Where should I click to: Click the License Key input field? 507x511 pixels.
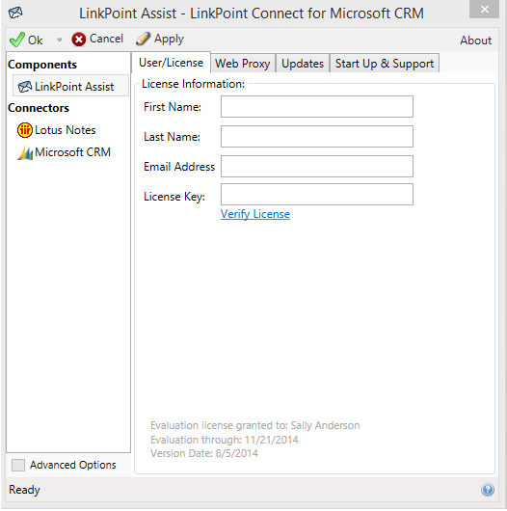point(317,195)
